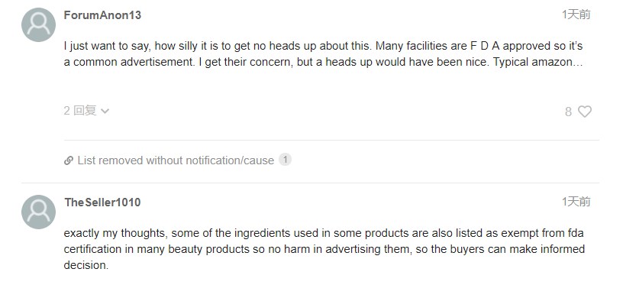The image size is (623, 285).
Task: Click the line starting certification in many beauty products
Action: pos(324,249)
